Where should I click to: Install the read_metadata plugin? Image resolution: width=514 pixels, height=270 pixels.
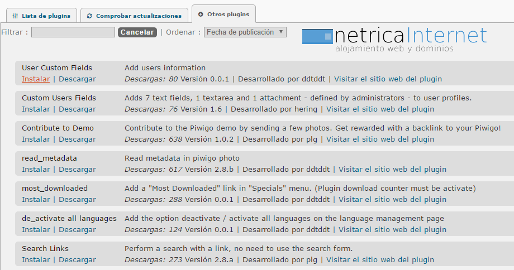pos(36,170)
